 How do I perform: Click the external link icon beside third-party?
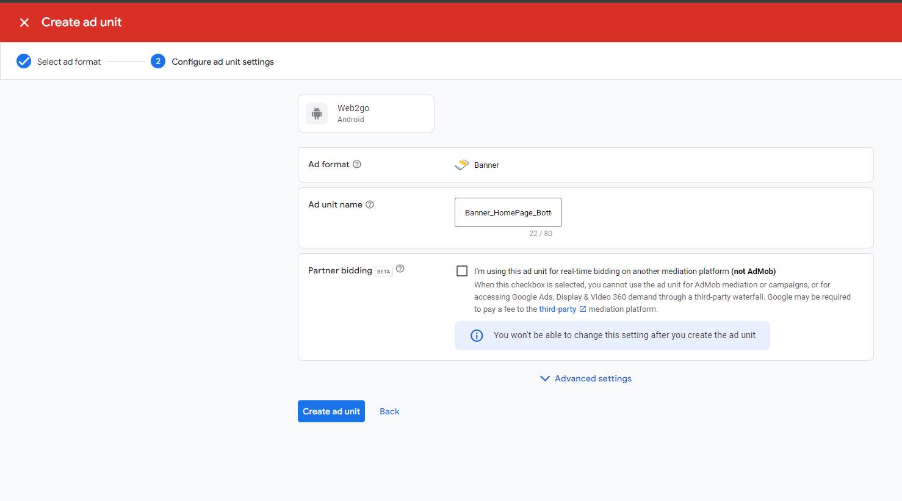(x=583, y=309)
